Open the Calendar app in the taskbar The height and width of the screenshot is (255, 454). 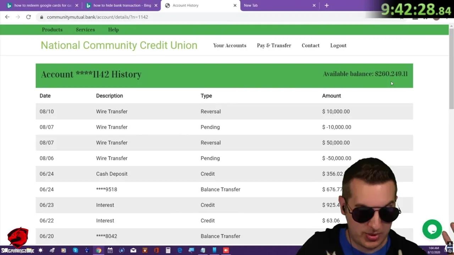pyautogui.click(x=110, y=250)
